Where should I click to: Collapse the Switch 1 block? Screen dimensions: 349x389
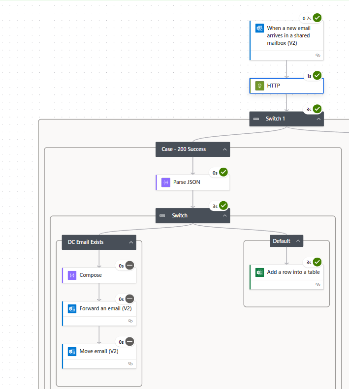pos(318,119)
